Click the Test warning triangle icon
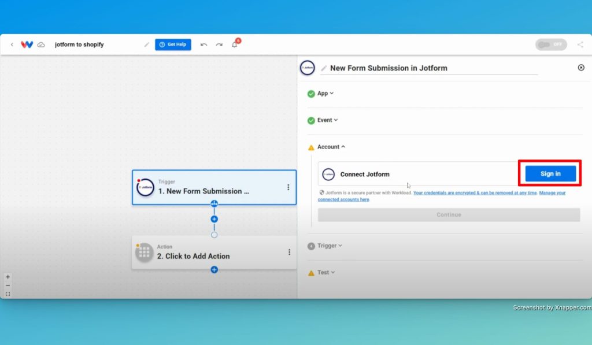Viewport: 592px width, 345px height. [311, 273]
